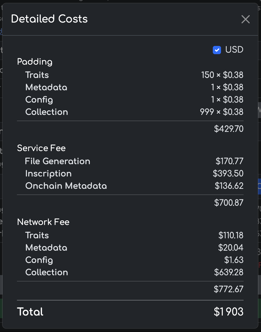
Task: Select the $393.50 Inscription amount
Action: click(x=228, y=173)
